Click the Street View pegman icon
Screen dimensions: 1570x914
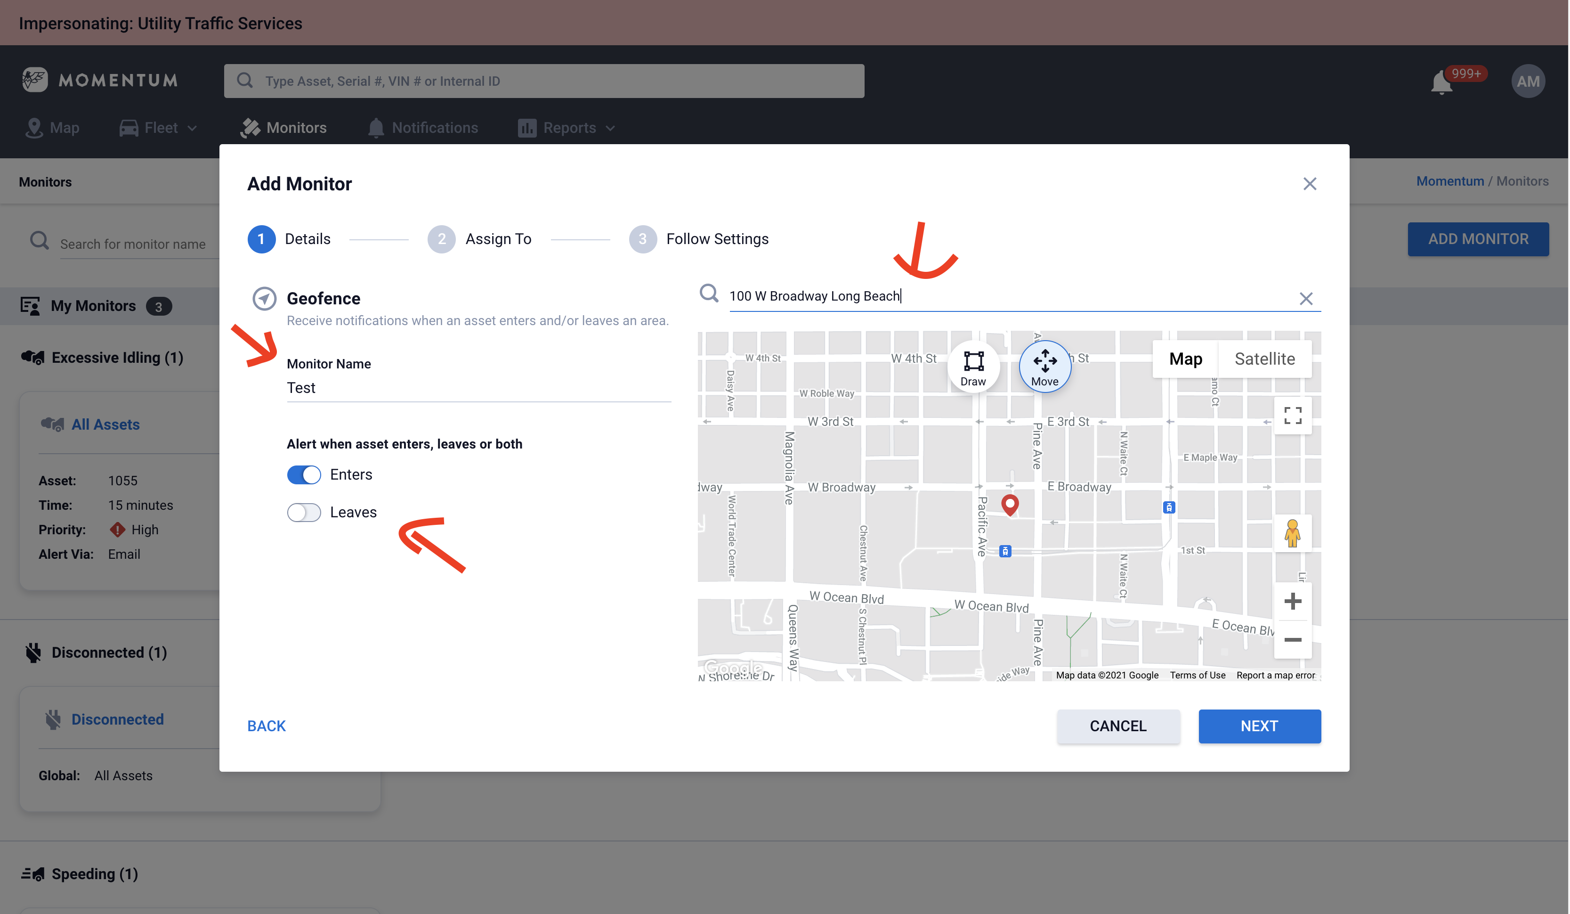1292,534
